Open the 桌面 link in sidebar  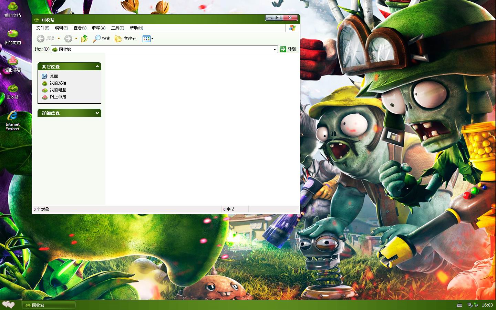coord(54,76)
